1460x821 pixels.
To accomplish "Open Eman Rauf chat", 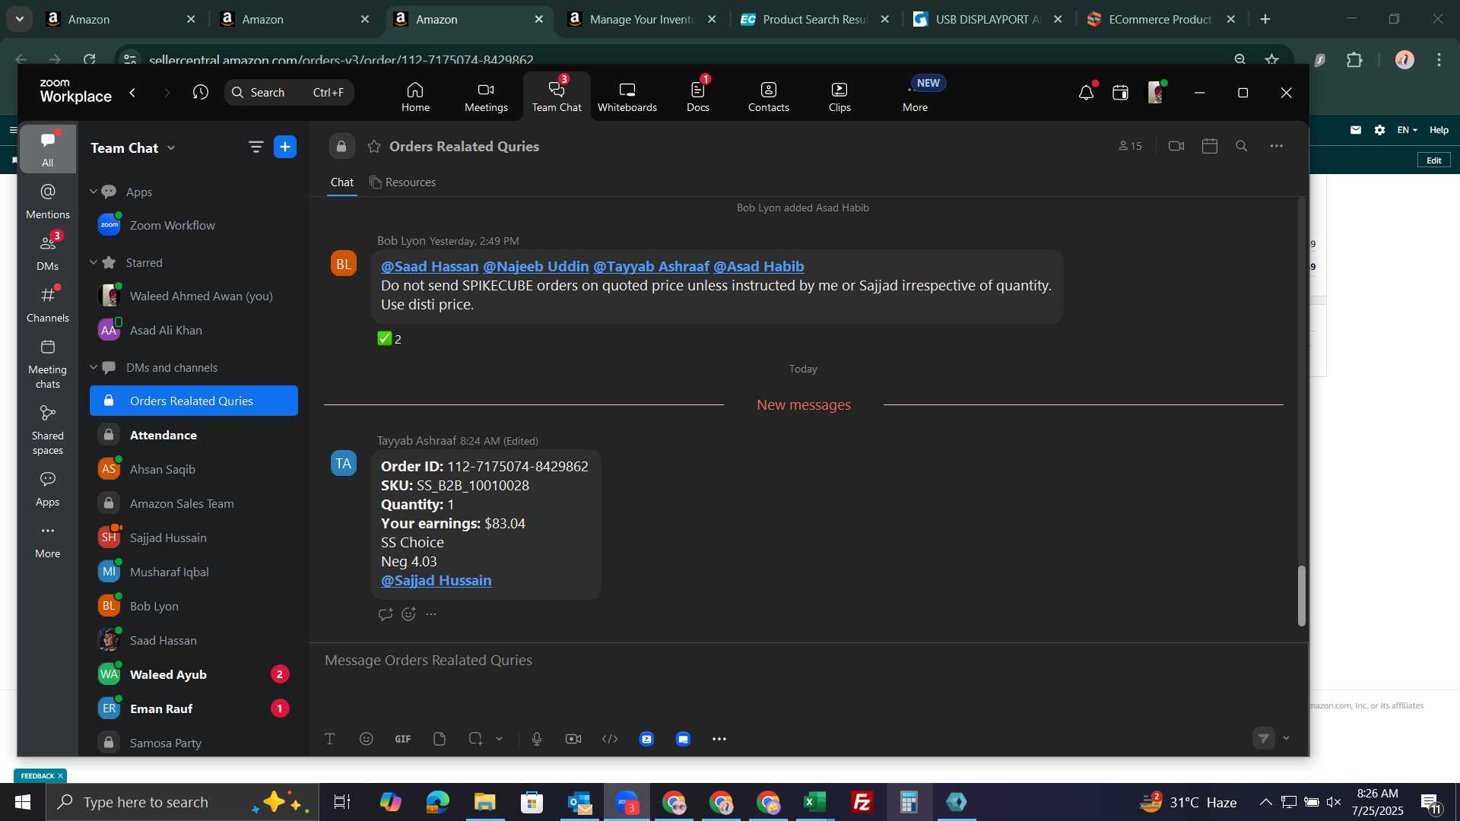I will (194, 709).
